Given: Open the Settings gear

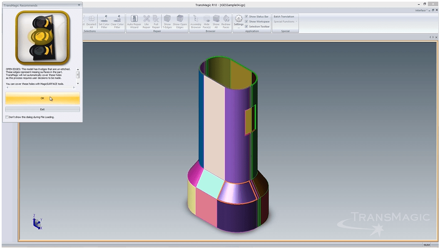Looking at the screenshot, I should 239,20.
